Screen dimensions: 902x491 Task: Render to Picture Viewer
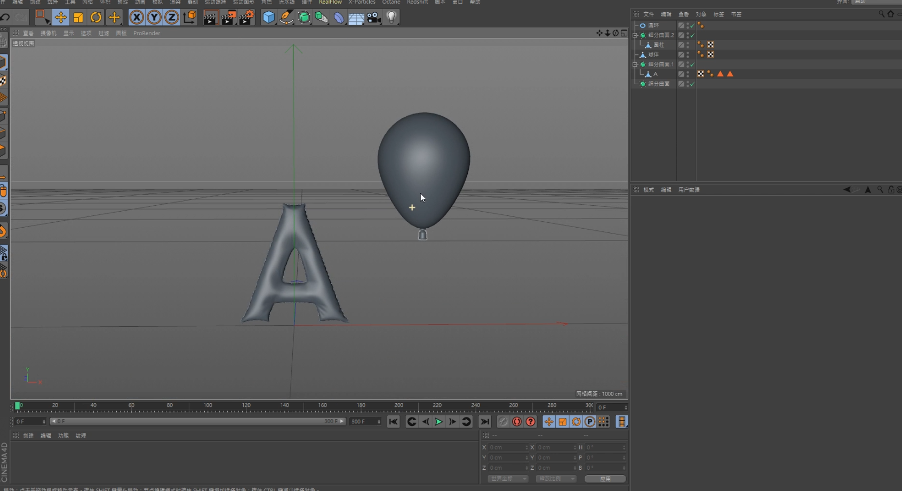click(228, 18)
